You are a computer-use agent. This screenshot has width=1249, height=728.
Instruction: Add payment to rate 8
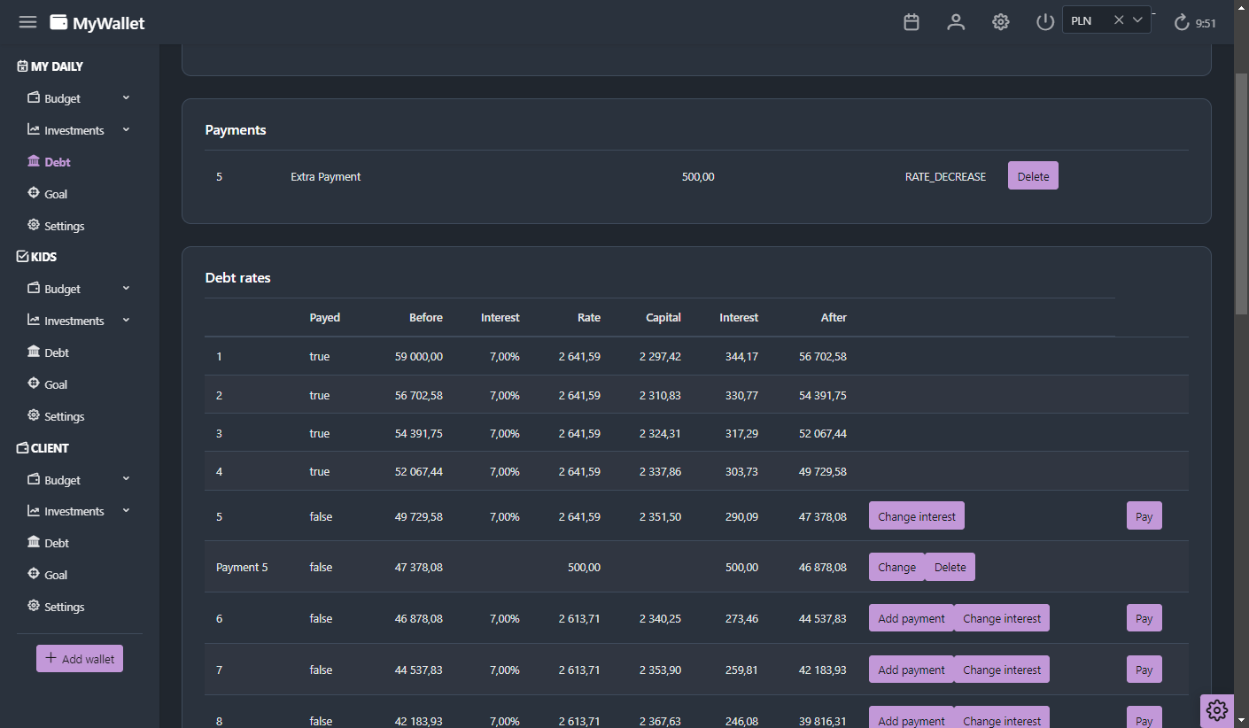pyautogui.click(x=912, y=718)
